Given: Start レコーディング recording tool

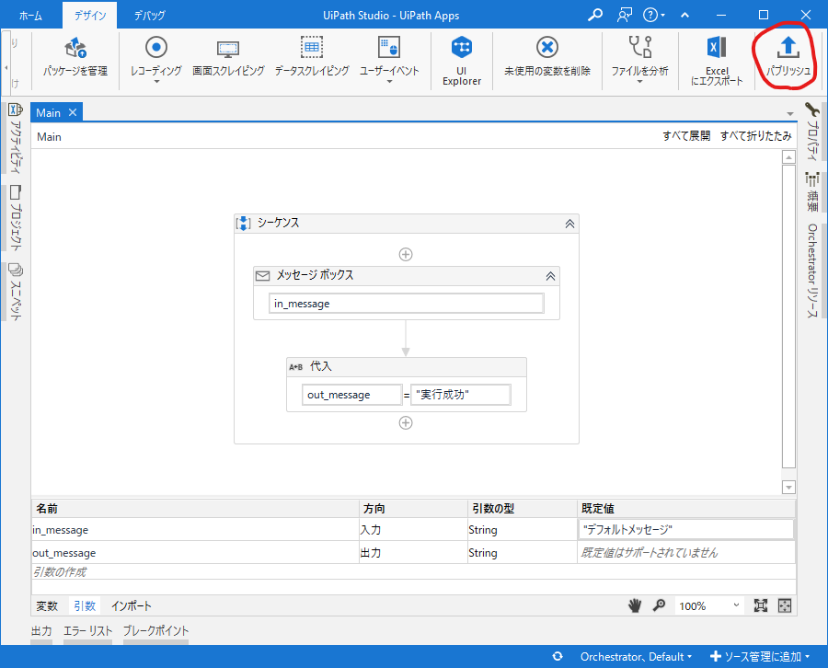Looking at the screenshot, I should click(x=156, y=56).
